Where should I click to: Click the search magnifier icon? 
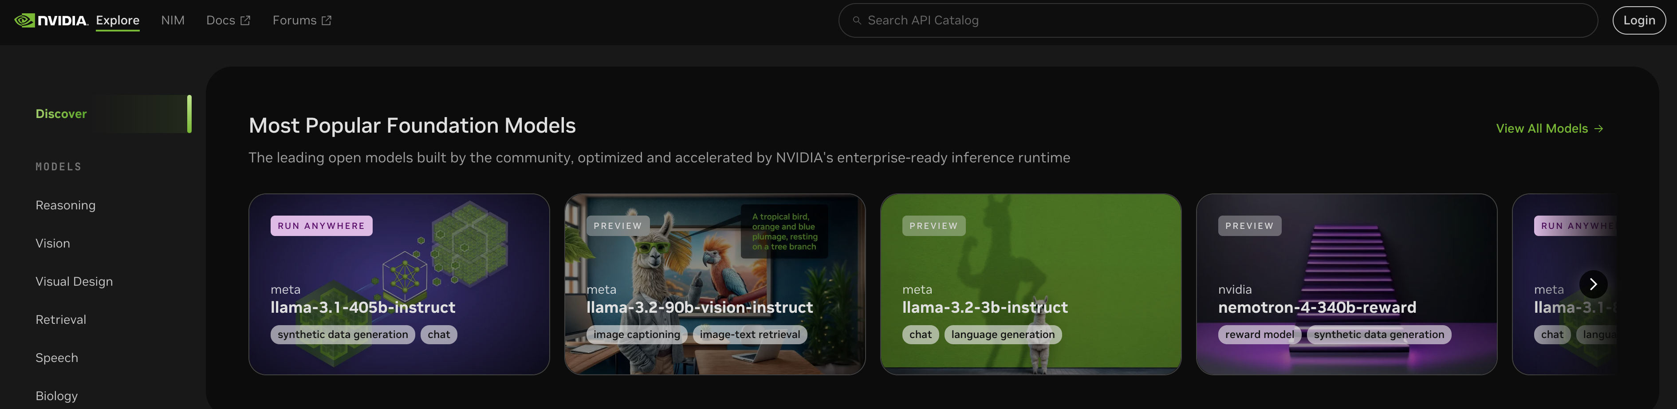click(x=857, y=20)
